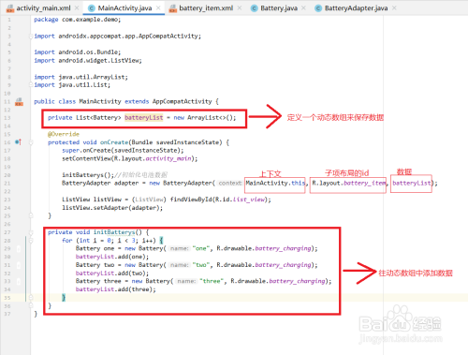Click the 'context:' parameter hint
Screen dimensions: 468x355
230,183
